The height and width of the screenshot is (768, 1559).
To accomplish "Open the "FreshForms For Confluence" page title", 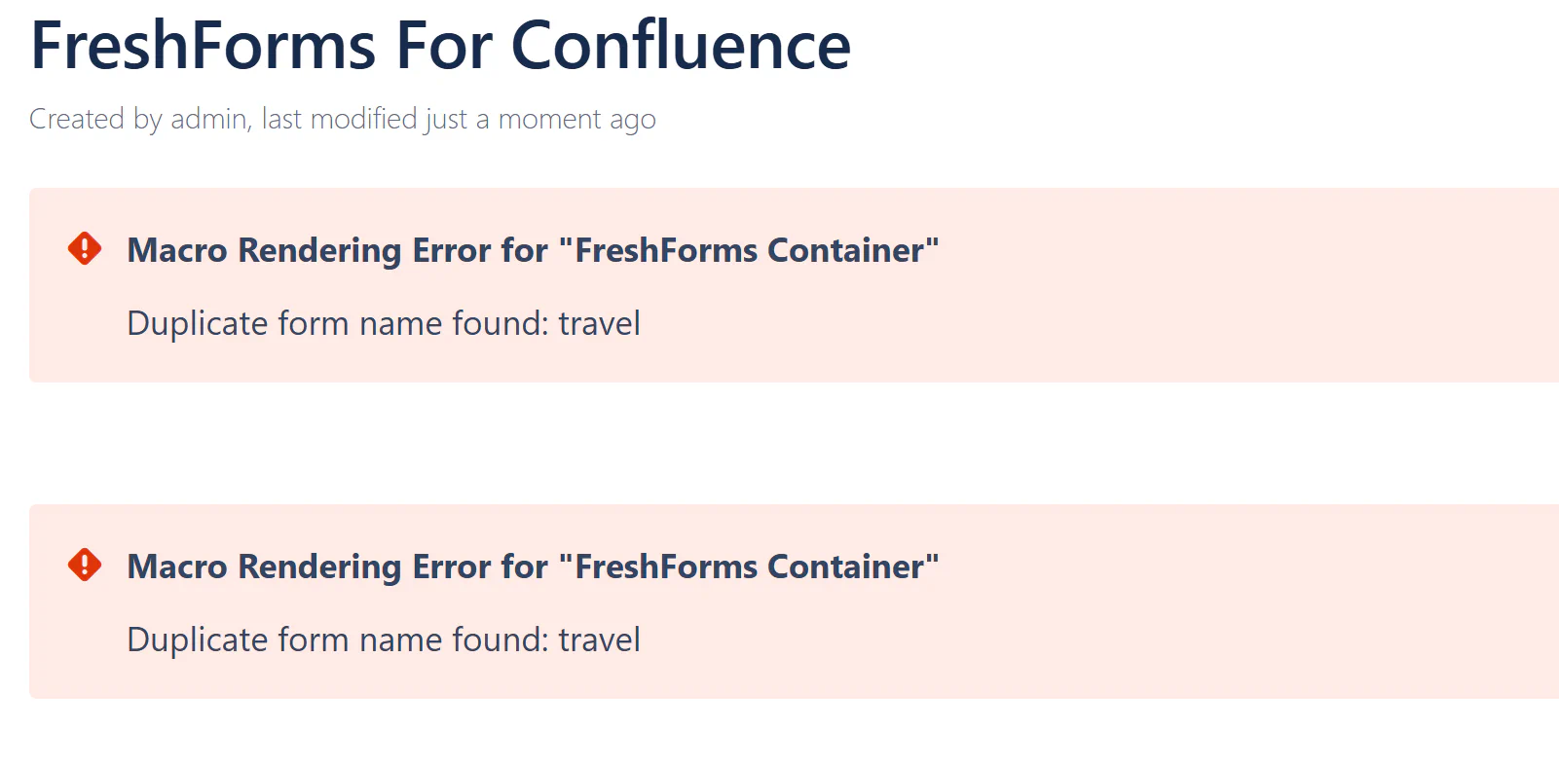I will point(440,46).
